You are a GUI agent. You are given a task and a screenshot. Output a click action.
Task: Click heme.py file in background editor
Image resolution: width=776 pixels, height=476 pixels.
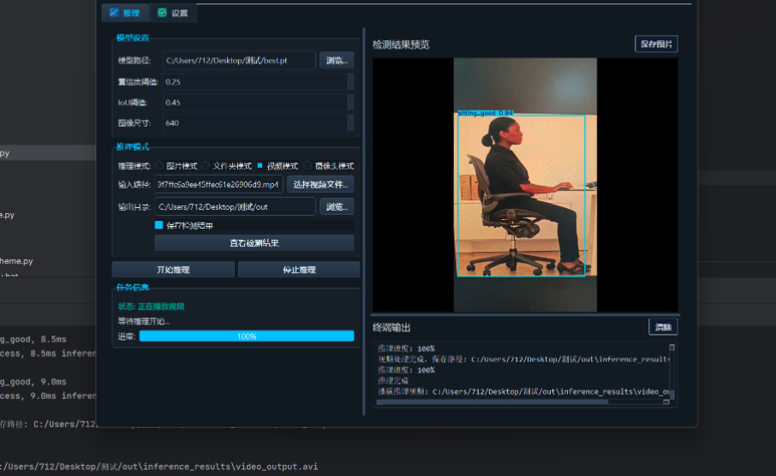(x=16, y=261)
